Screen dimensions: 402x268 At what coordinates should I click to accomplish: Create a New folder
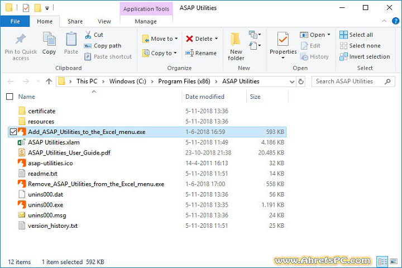tap(236, 46)
